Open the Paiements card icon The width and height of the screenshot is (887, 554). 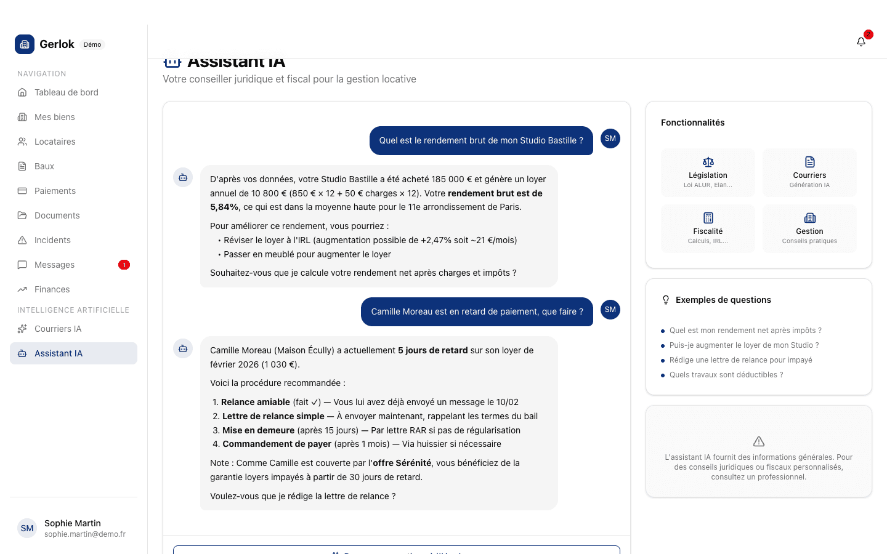point(22,190)
